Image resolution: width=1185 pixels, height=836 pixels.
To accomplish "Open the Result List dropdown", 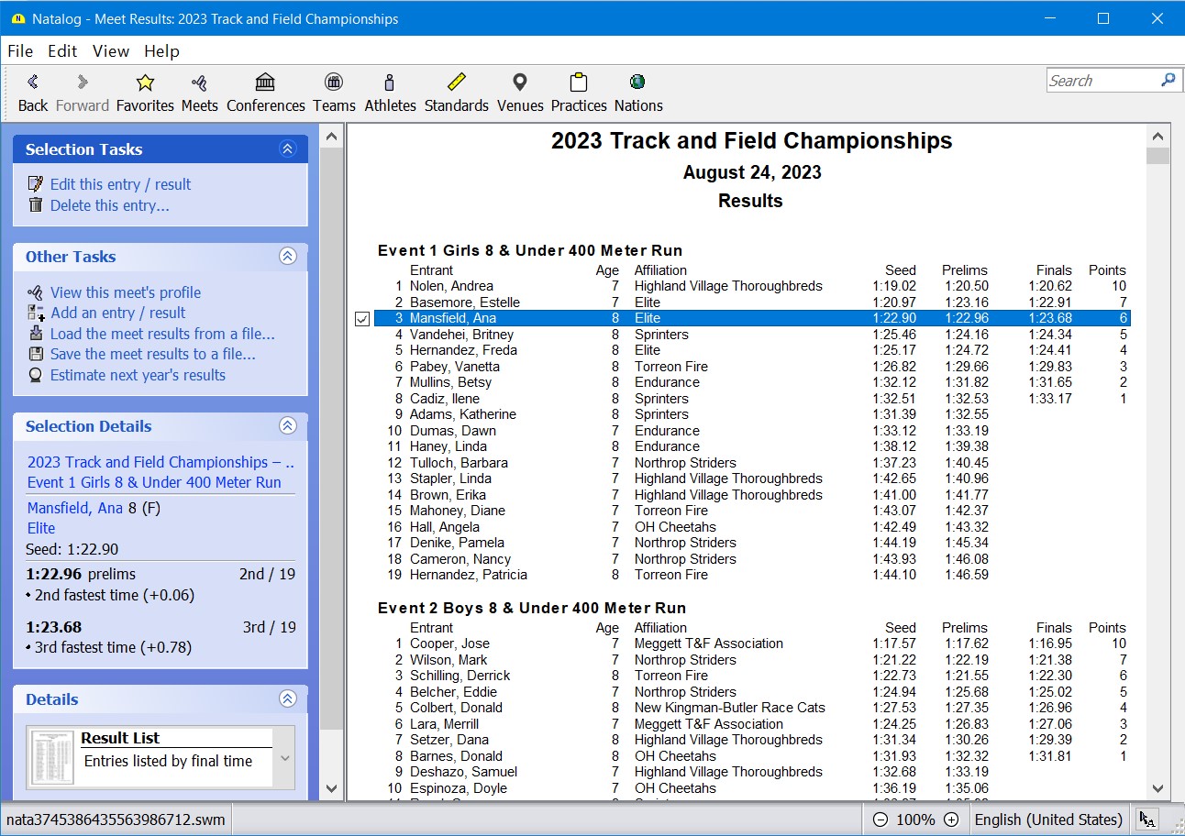I will coord(284,758).
